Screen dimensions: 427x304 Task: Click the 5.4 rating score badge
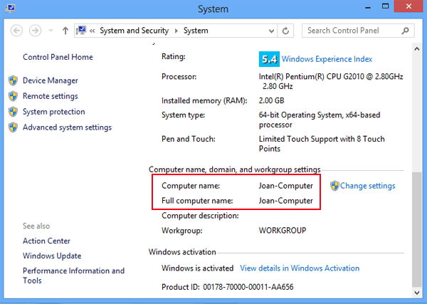(x=269, y=59)
